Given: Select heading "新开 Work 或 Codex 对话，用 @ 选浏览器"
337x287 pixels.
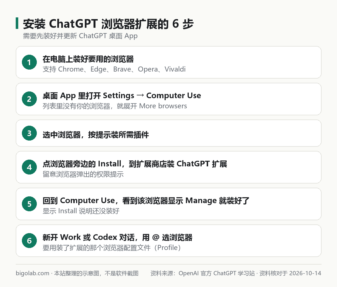Looking at the screenshot, I should coord(118,237).
